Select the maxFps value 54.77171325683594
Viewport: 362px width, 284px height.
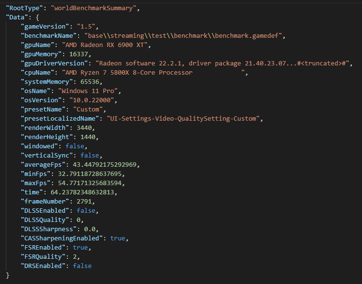click(90, 183)
